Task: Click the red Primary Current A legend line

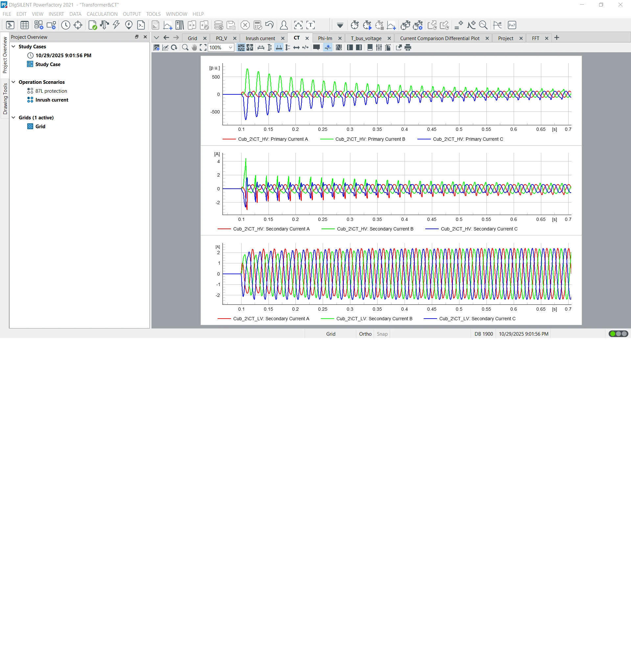Action: [229, 139]
